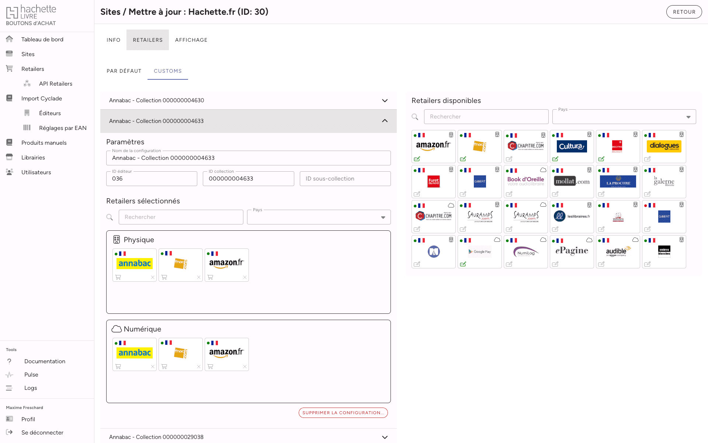Image resolution: width=708 pixels, height=443 pixels.
Task: Click edit icon on audible card
Action: pos(601,264)
